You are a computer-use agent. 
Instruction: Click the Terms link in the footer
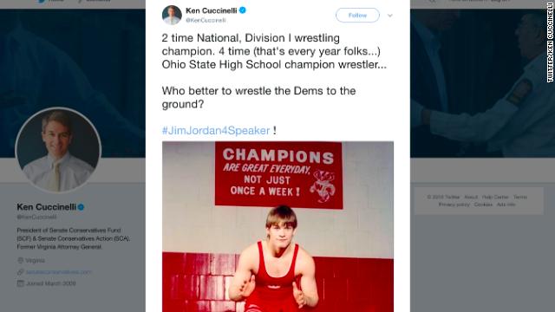(x=520, y=197)
